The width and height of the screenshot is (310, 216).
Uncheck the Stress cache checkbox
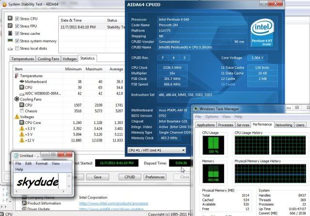pyautogui.click(x=17, y=33)
